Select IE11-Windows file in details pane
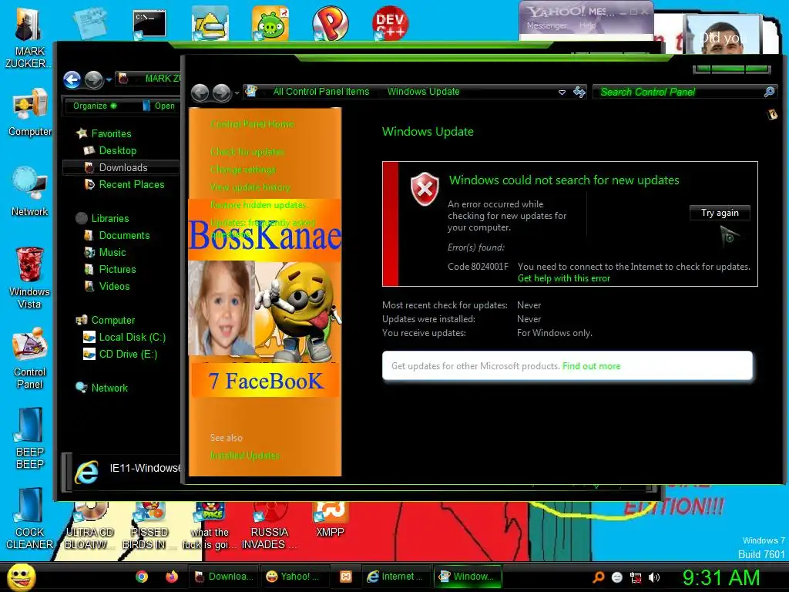Image resolution: width=789 pixels, height=592 pixels. (x=127, y=469)
